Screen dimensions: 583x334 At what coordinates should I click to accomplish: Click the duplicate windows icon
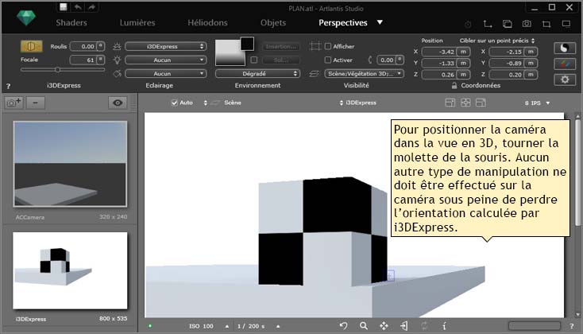(508, 24)
